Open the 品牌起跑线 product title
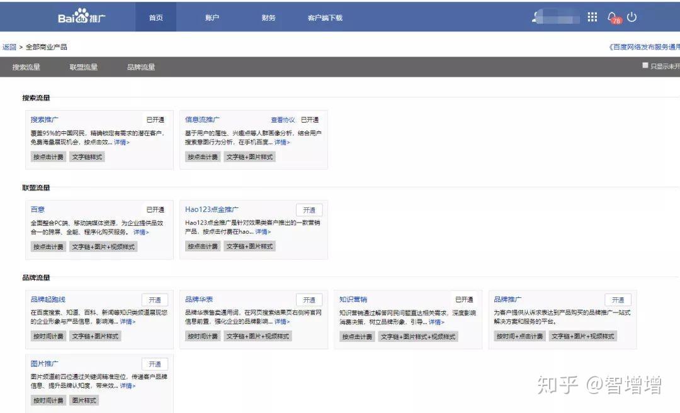680x413 pixels. point(48,299)
